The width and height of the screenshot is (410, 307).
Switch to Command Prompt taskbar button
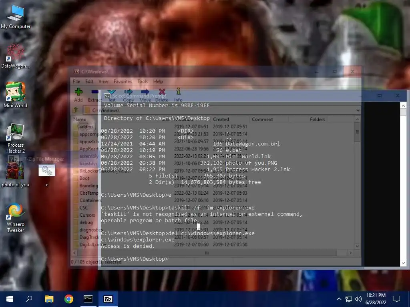(88, 299)
